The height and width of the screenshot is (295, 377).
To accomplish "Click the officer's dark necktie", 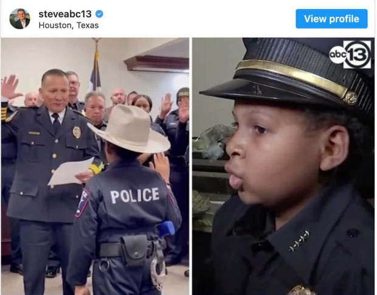I will (57, 123).
